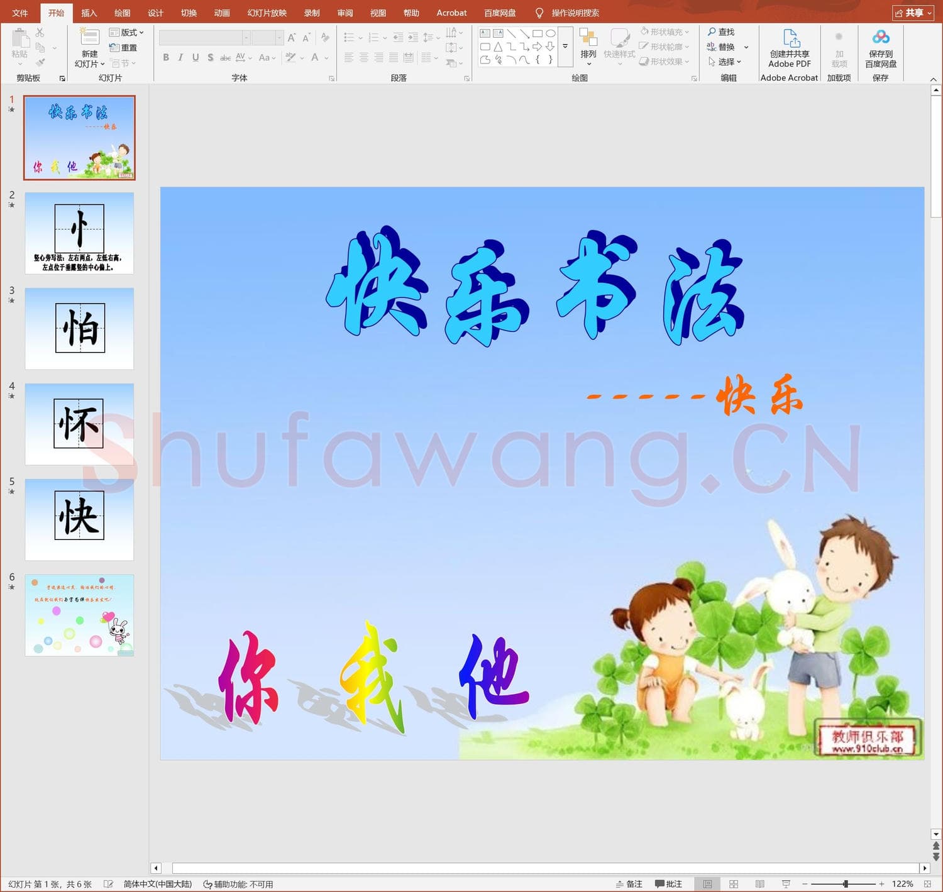Image resolution: width=943 pixels, height=892 pixels.
Task: Select the line shape in the drawing gallery
Action: click(x=511, y=33)
